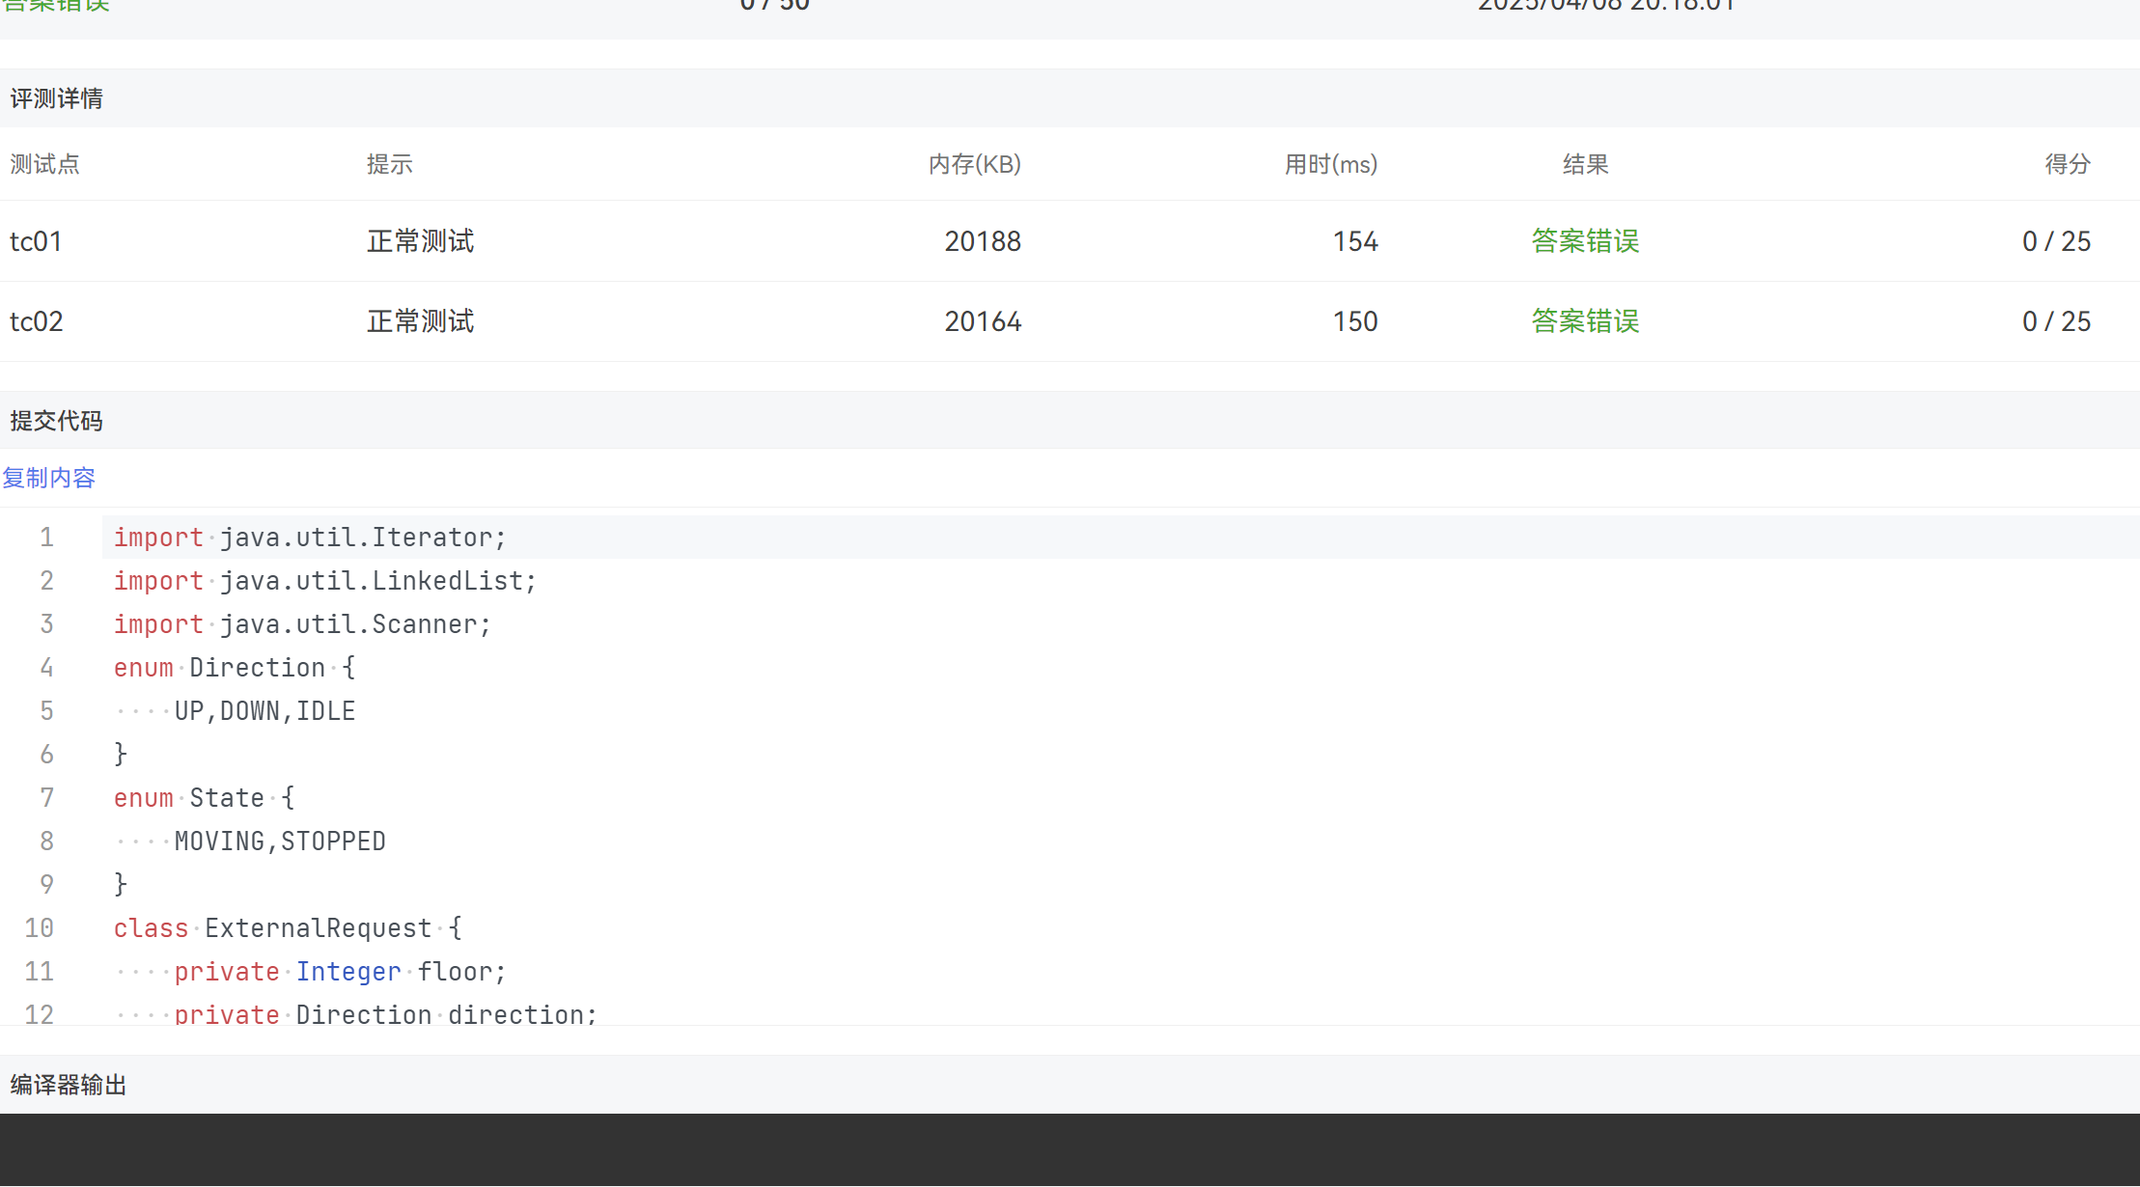This screenshot has height=1187, width=2140.
Task: Click the 得分 column header
Action: [2067, 164]
